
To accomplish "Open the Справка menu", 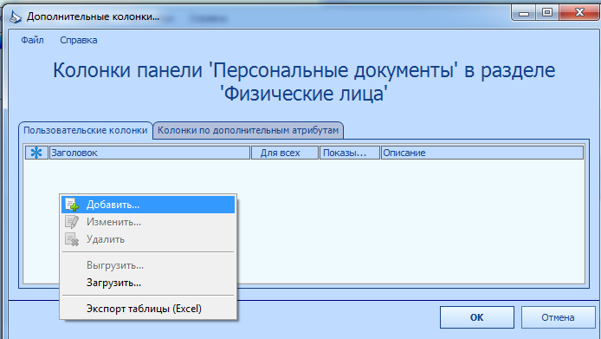I will point(79,40).
